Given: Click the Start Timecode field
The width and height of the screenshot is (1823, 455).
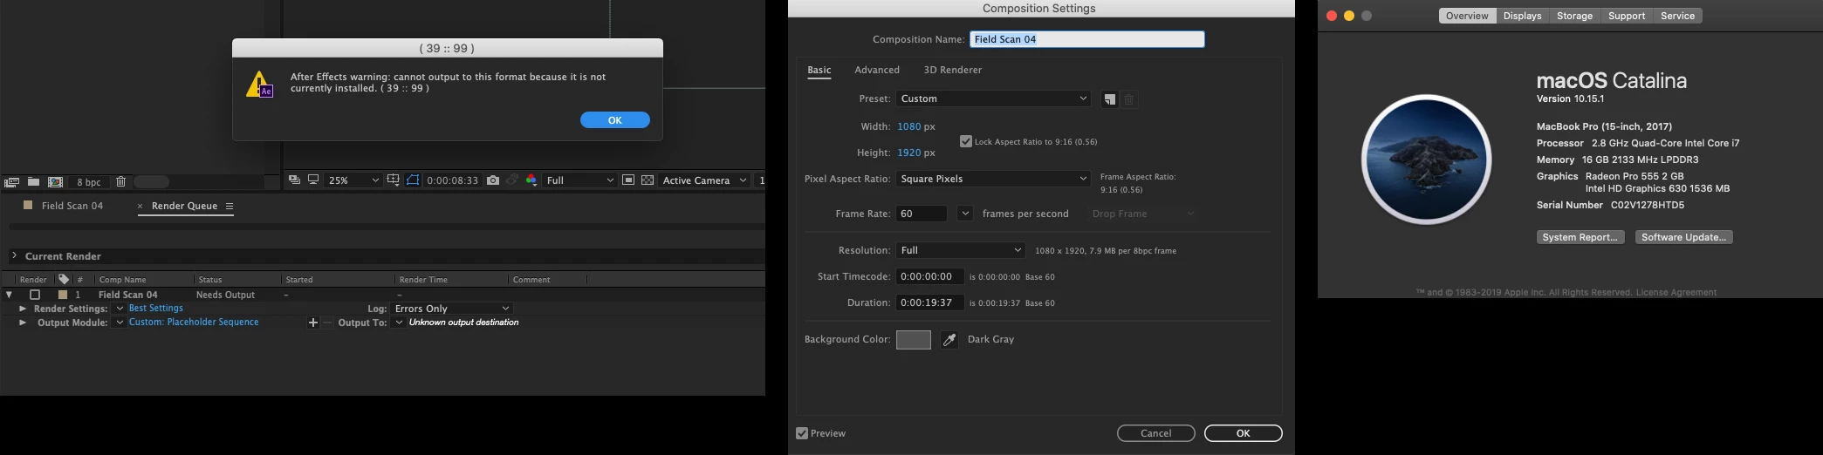Looking at the screenshot, I should pyautogui.click(x=930, y=276).
